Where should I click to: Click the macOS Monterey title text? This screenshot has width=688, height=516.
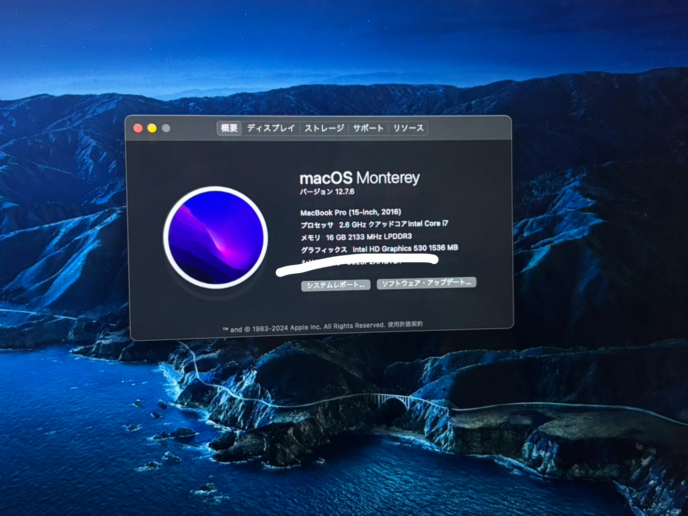(x=359, y=178)
